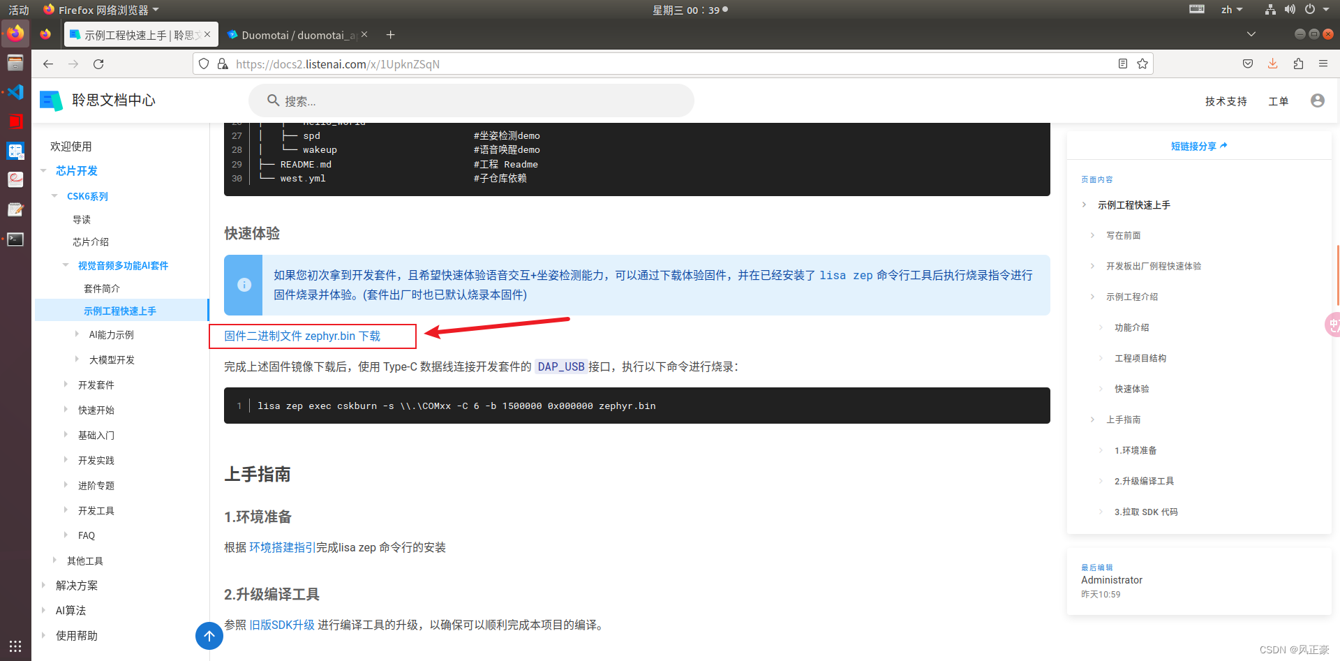Screen dimensions: 1340x661
Task: Expand the 开发套件 tree item
Action: tap(66, 385)
